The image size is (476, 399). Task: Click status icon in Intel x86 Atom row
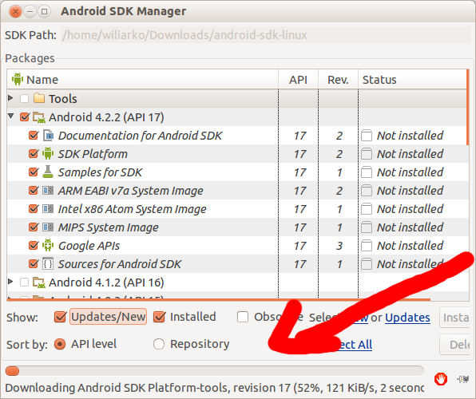coord(367,209)
